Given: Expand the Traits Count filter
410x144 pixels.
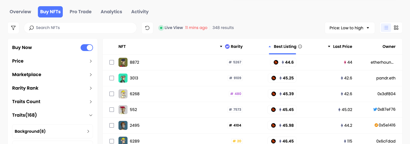Looking at the screenshot, I should tap(53, 102).
